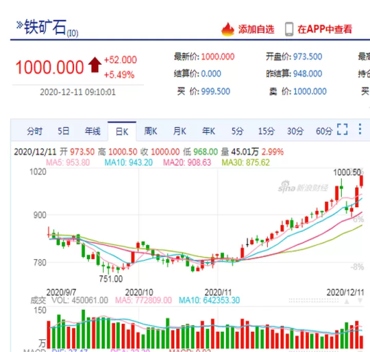Click the red up-arrow price indicator
Screen dimensions: 370x352
pyautogui.click(x=95, y=65)
